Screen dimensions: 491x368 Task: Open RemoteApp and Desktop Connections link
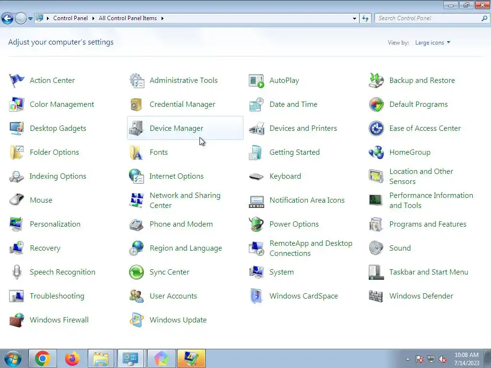[x=311, y=248]
